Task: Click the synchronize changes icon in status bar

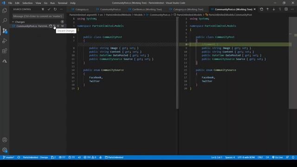Action: point(19,157)
